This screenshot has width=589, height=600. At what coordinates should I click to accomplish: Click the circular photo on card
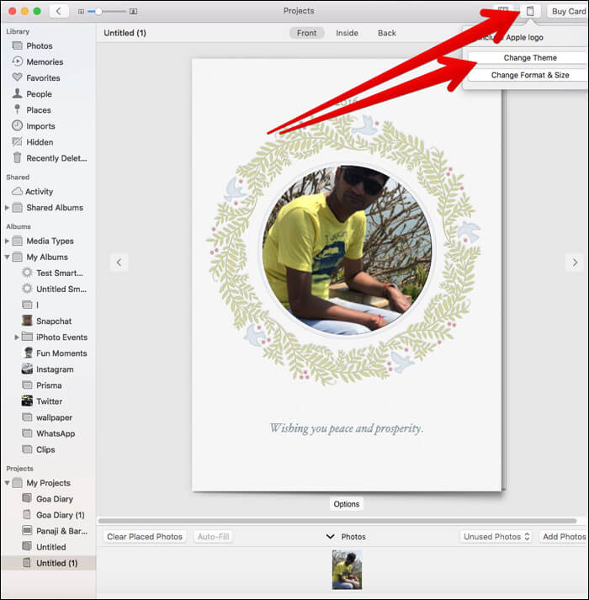click(x=347, y=250)
